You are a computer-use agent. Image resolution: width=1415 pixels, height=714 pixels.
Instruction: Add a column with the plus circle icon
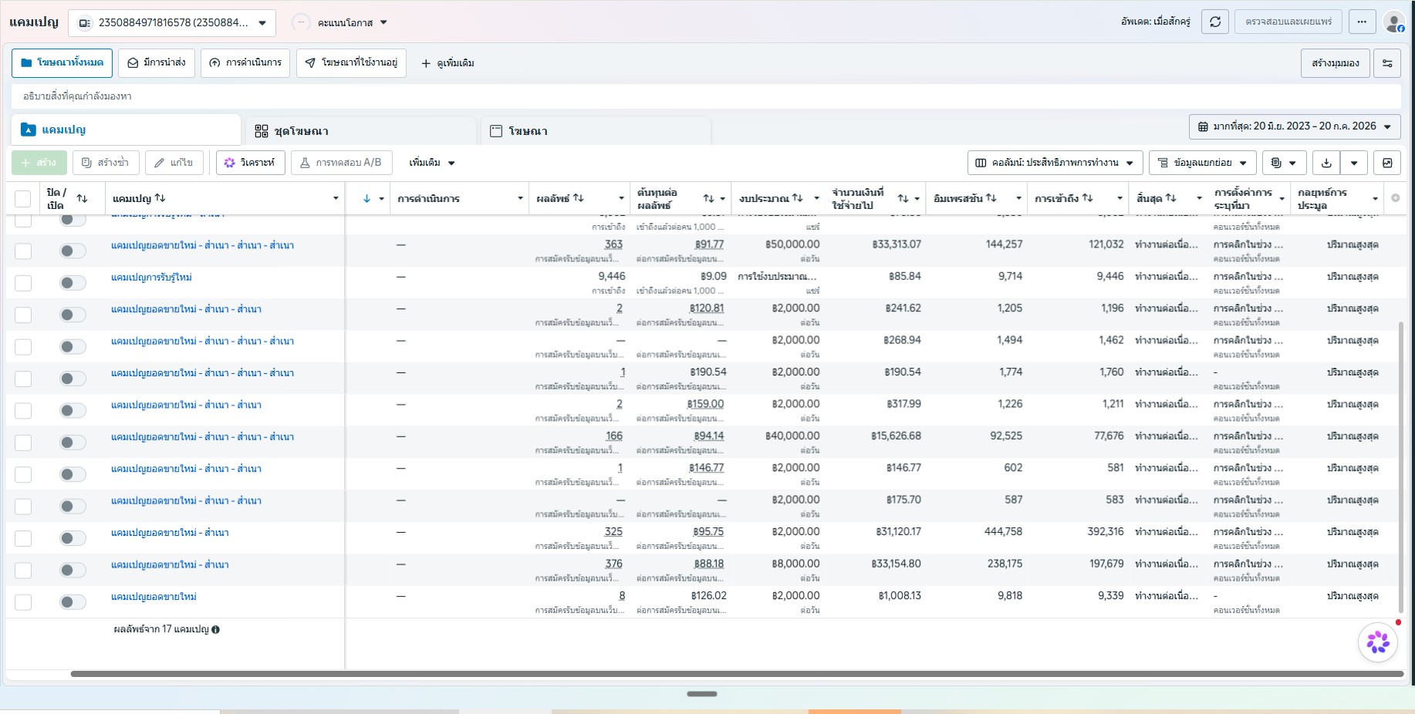point(1395,198)
